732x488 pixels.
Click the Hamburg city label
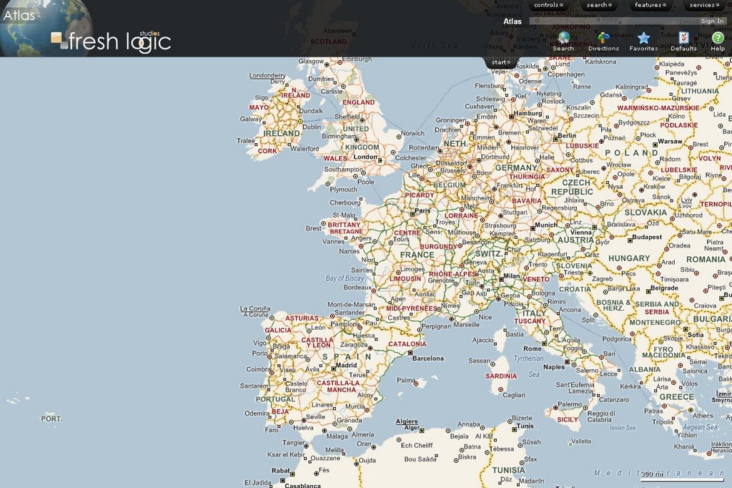click(528, 113)
